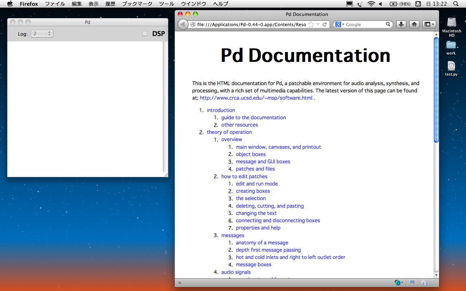Focus the Firefox address bar URL field

252,24
